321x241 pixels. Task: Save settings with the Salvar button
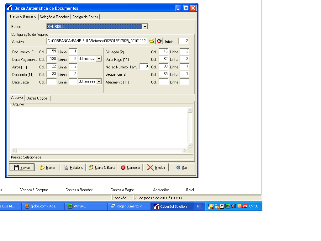tap(22, 168)
